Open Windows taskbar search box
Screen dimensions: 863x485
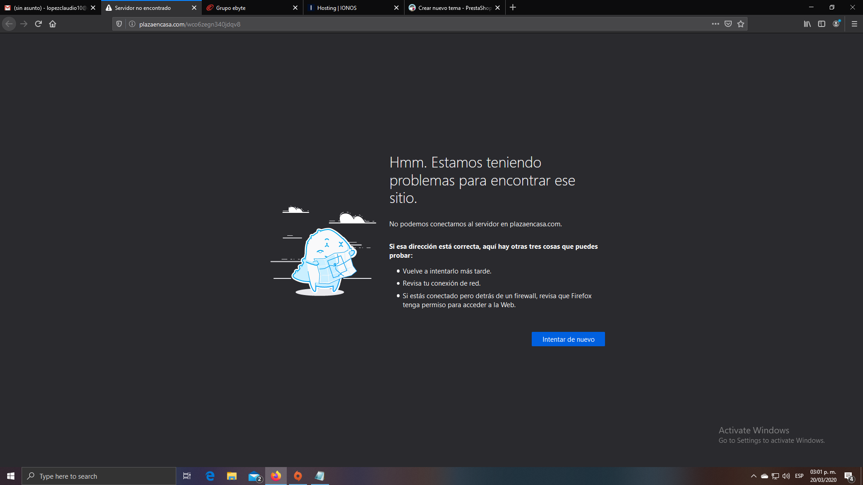pyautogui.click(x=99, y=476)
